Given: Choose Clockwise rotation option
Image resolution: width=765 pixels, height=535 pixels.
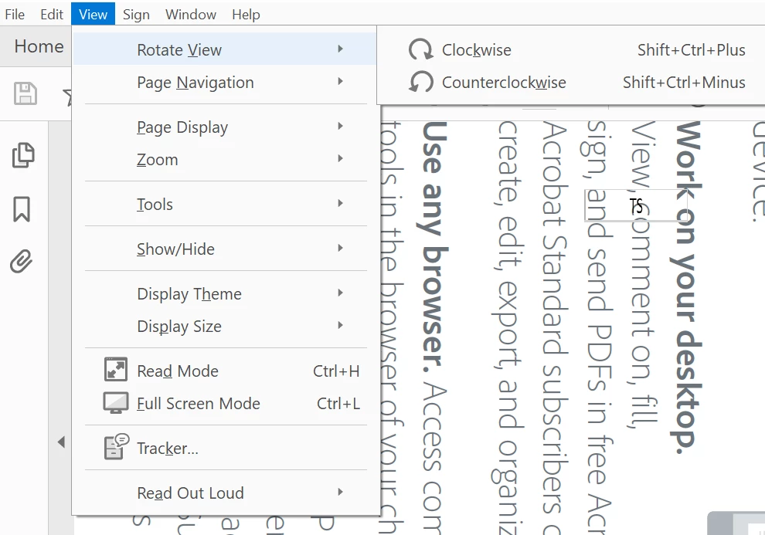Looking at the screenshot, I should tap(572, 49).
